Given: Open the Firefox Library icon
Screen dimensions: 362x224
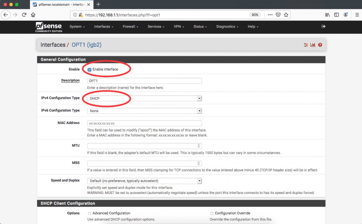Looking at the screenshot, I should coord(327,15).
